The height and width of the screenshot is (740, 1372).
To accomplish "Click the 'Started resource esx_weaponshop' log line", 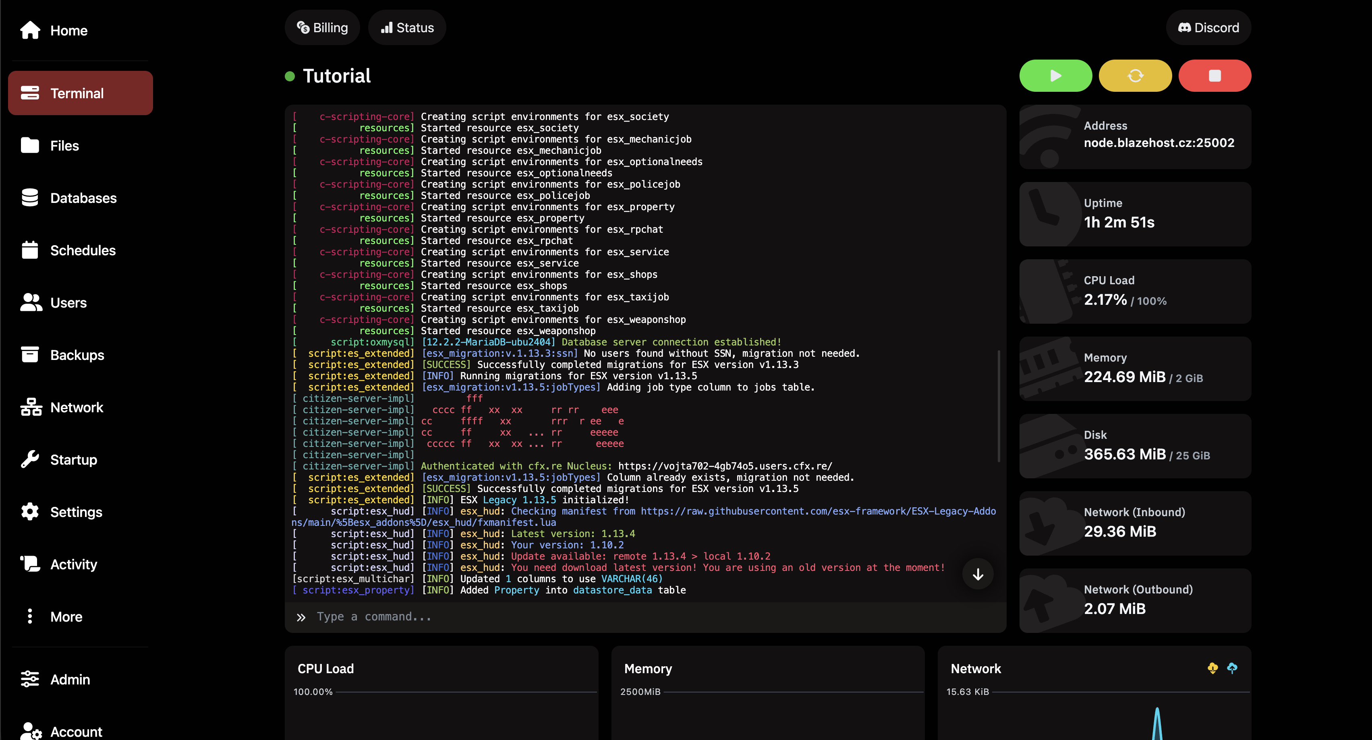I will 508,331.
